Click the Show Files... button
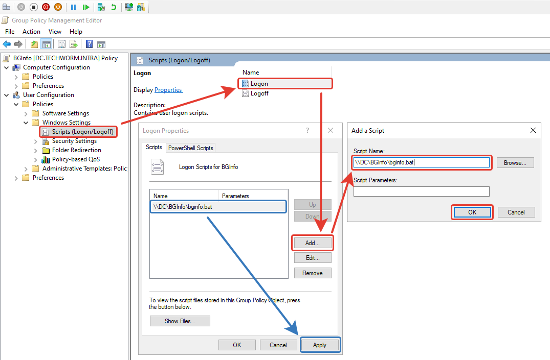 [x=180, y=321]
